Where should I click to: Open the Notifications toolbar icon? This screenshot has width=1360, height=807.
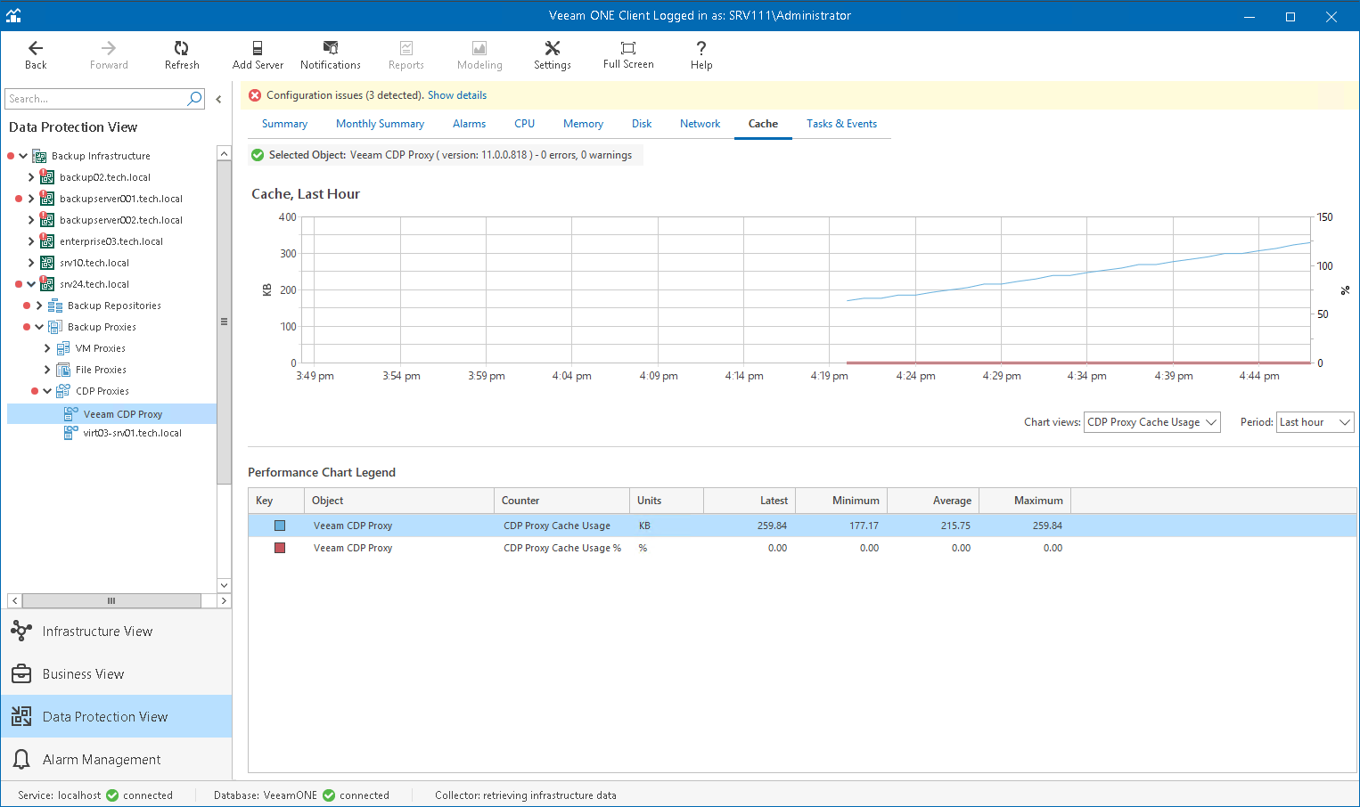pos(331,48)
